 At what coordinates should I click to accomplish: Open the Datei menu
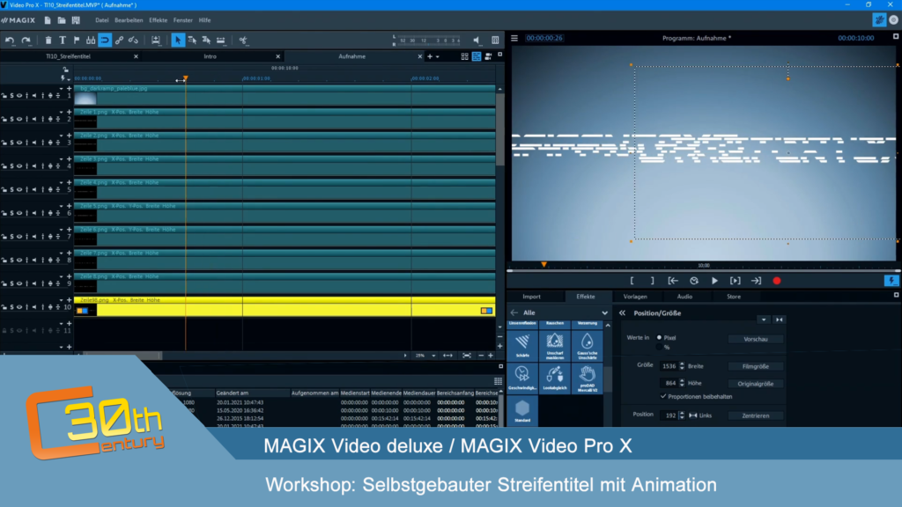tap(102, 20)
